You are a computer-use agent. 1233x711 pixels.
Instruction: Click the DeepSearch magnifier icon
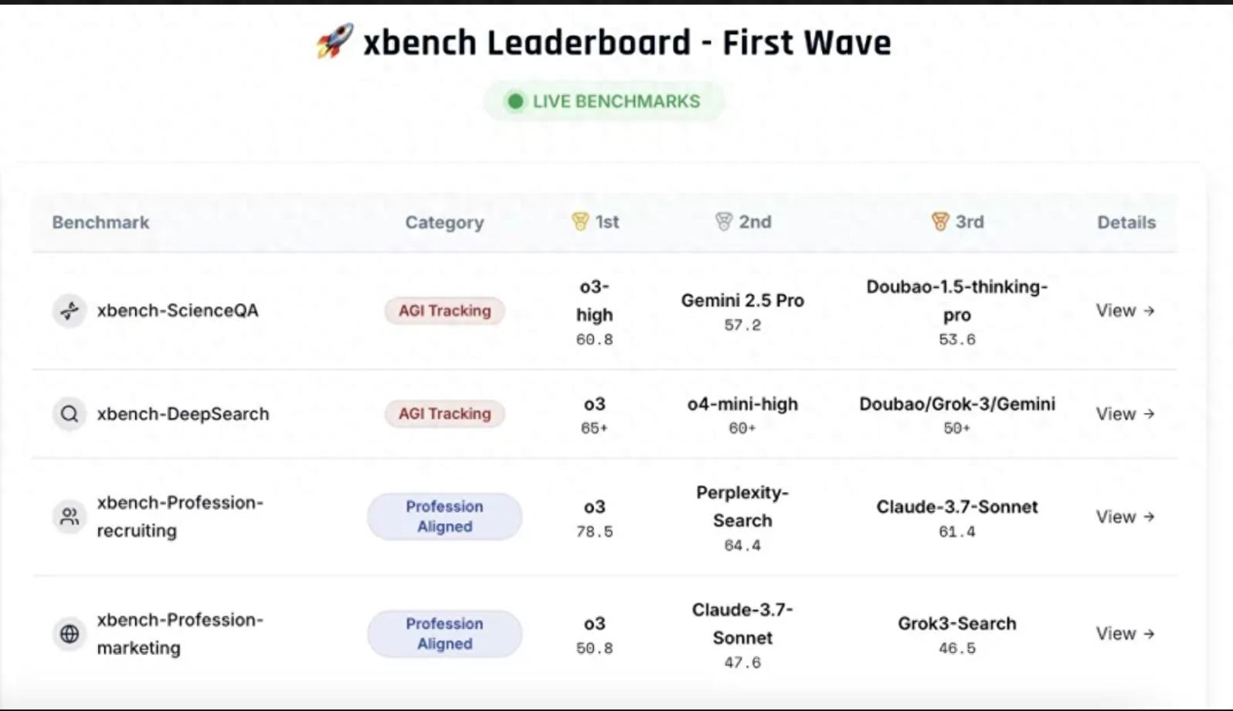tap(70, 414)
